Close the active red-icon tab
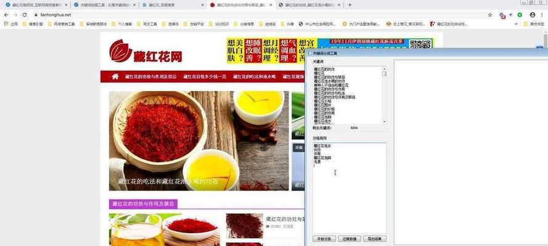 (271, 5)
